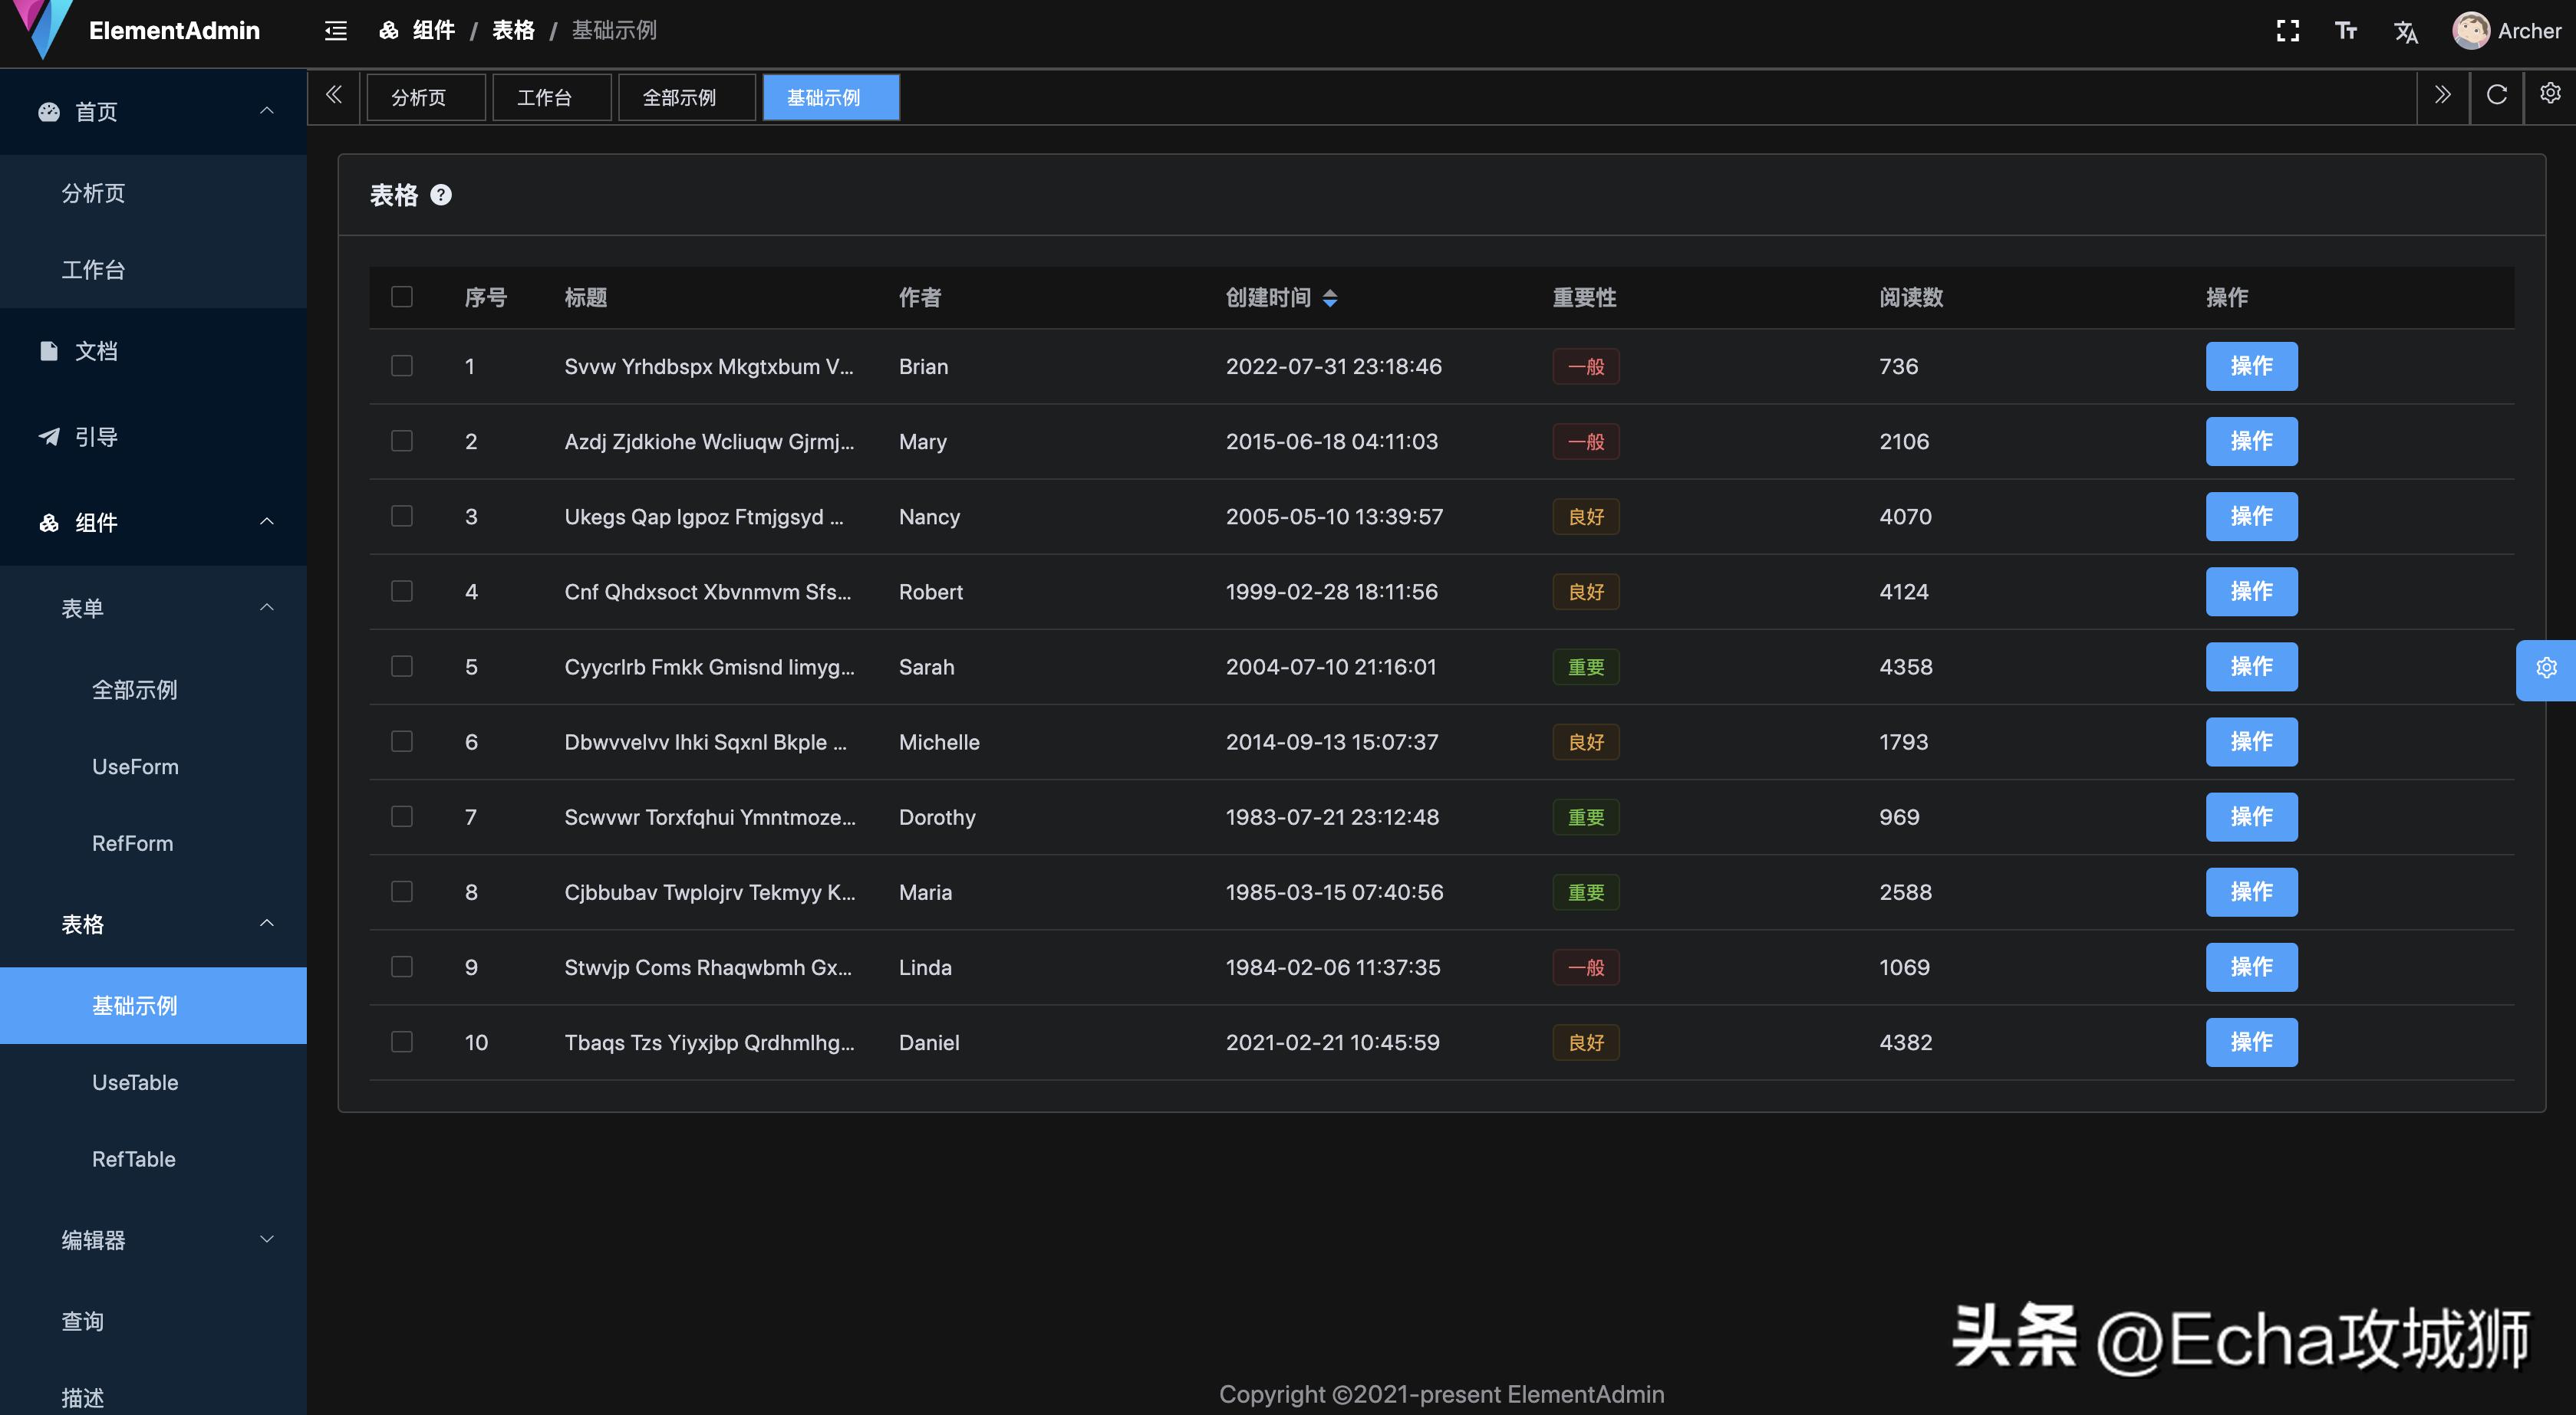Click the help question mark beside 表格
The height and width of the screenshot is (1415, 2576).
point(441,195)
